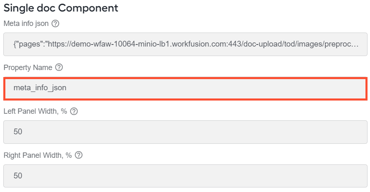Screen dimensions: 370x192
Task: Select the "Left Panel Width, %" label
Action: click(x=36, y=111)
